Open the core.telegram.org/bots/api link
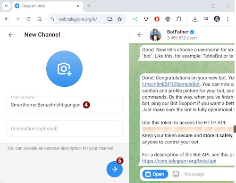This screenshot has width=236, height=183. (x=179, y=161)
